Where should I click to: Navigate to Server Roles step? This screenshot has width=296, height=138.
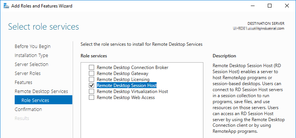tap(27, 73)
